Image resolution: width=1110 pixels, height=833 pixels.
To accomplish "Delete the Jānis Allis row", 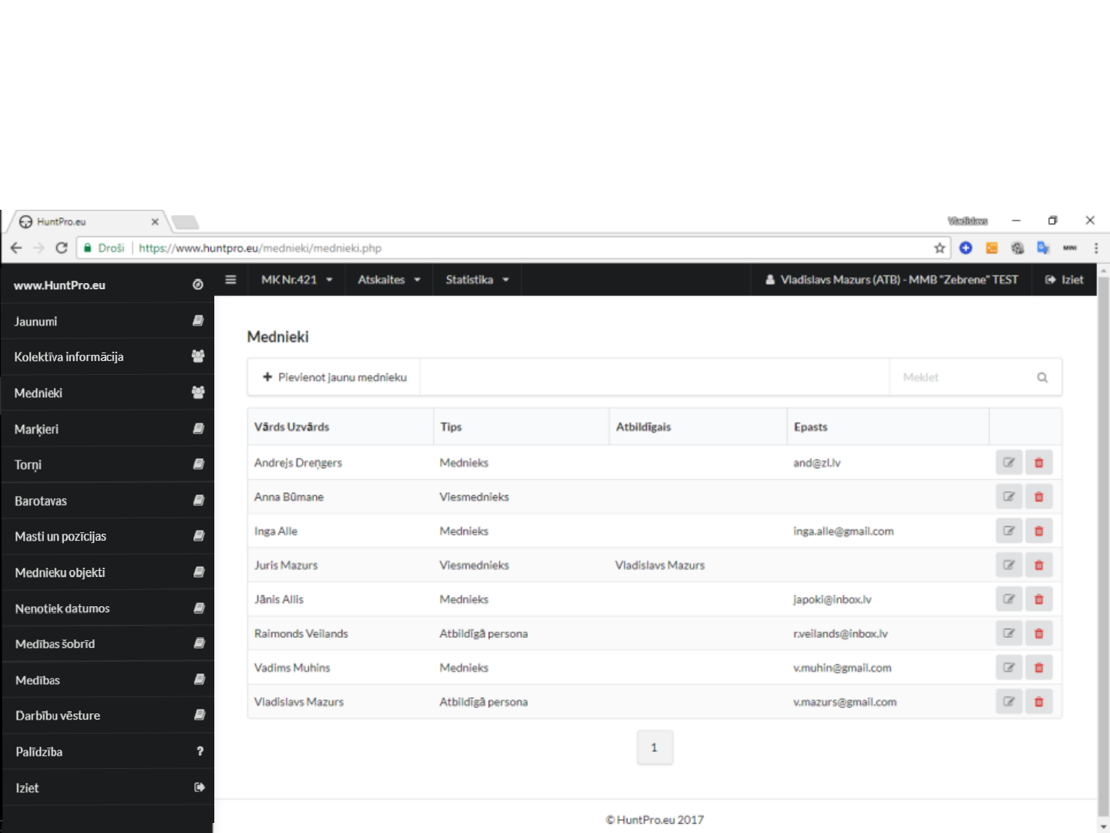I will (x=1039, y=599).
